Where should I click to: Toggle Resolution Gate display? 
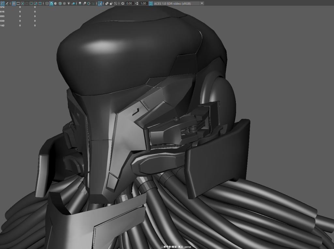click(23, 3)
